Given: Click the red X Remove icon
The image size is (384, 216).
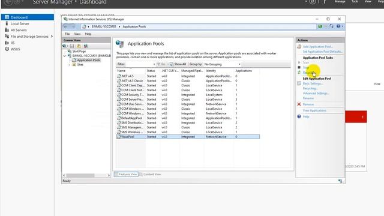Looking at the screenshot, I should tap(299, 104).
